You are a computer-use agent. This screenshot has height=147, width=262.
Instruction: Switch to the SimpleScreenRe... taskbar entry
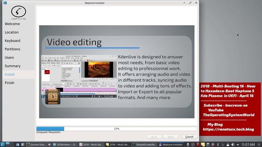144,145
